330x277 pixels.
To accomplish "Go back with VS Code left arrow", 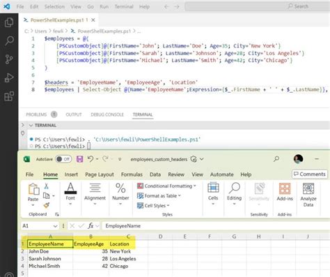I will point(166,7).
